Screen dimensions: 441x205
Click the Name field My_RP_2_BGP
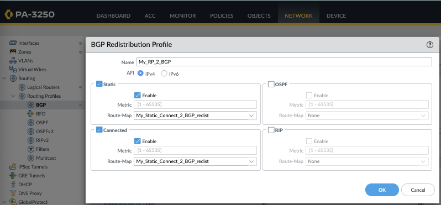pyautogui.click(x=284, y=62)
